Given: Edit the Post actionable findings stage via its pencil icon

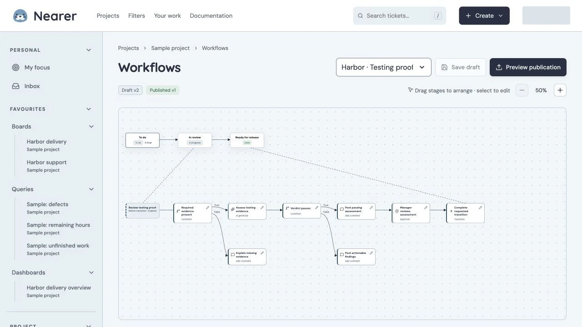Looking at the screenshot, I should point(371,253).
